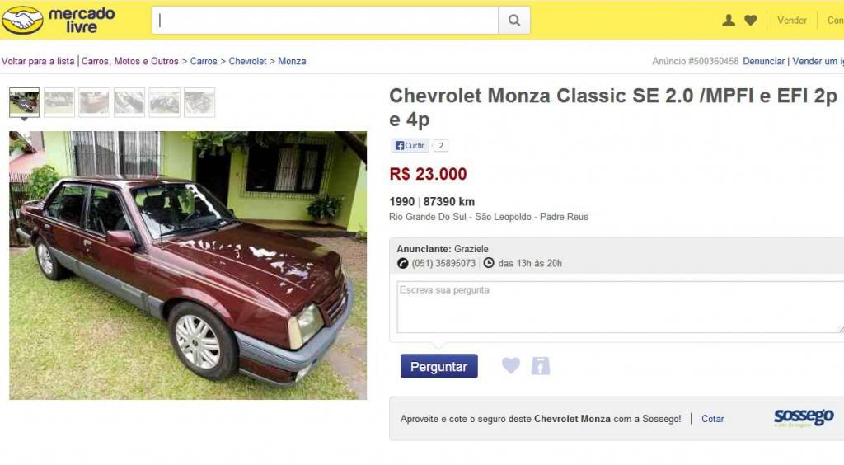Viewport: 844px width, 465px height.
Task: Open the user account icon
Action: pos(729,21)
